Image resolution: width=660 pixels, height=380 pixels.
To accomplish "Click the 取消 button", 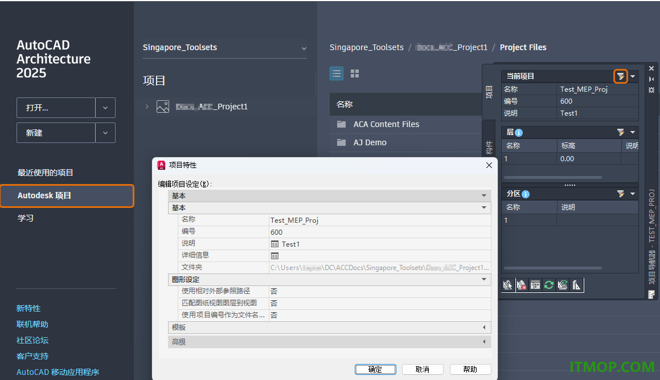I will [423, 370].
